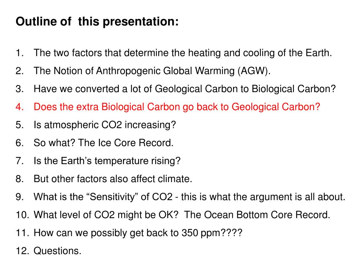Click the '(AGW)' abbreviation in item 2

coord(254,71)
